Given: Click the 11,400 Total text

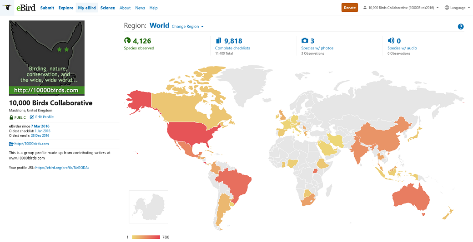Looking at the screenshot, I should tap(224, 53).
